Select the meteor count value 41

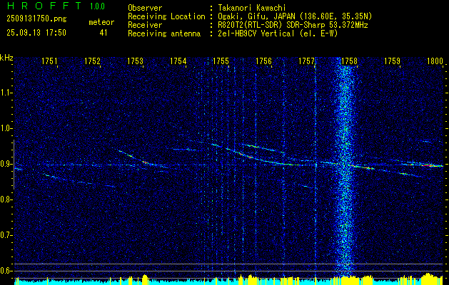point(104,33)
